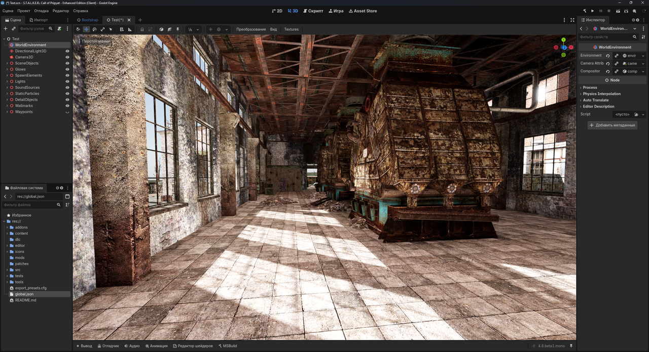
Task: Open the Compositor resource dropdown arrow
Action: (x=643, y=71)
